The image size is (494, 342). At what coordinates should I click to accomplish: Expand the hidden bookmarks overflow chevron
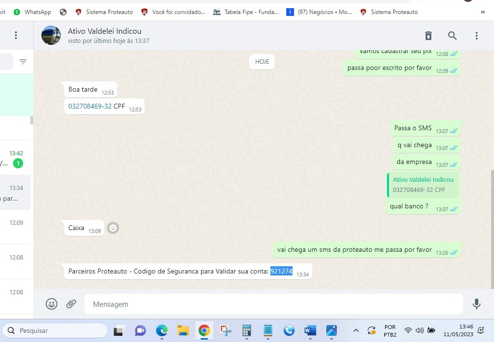(482, 12)
